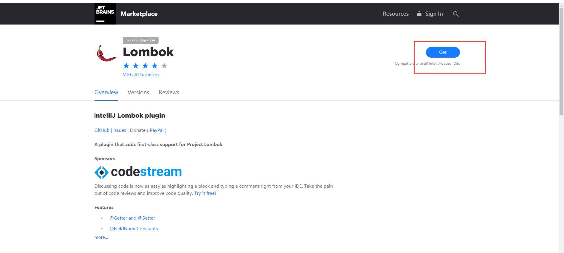
Task: Click the Tools integration tag
Action: pos(140,40)
